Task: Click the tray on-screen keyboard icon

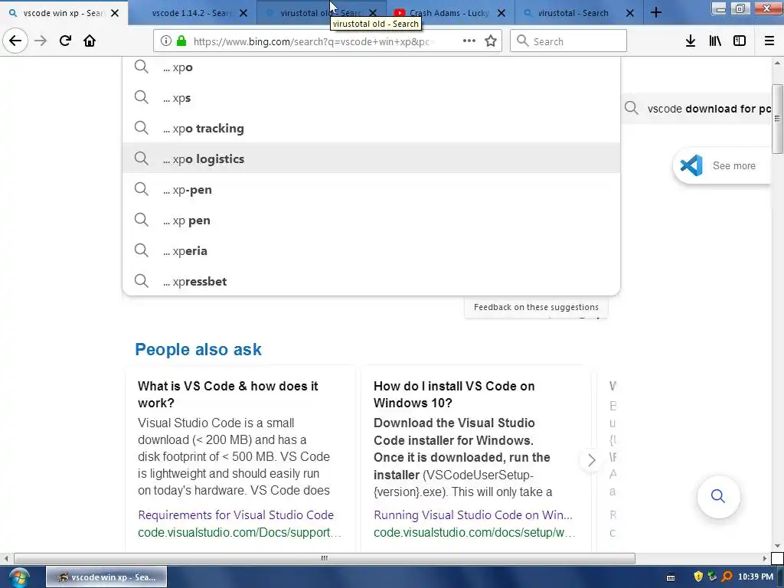Action: tap(671, 577)
